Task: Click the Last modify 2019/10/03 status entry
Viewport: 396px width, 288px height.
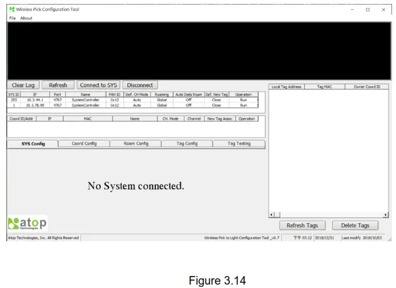Action: click(362, 238)
